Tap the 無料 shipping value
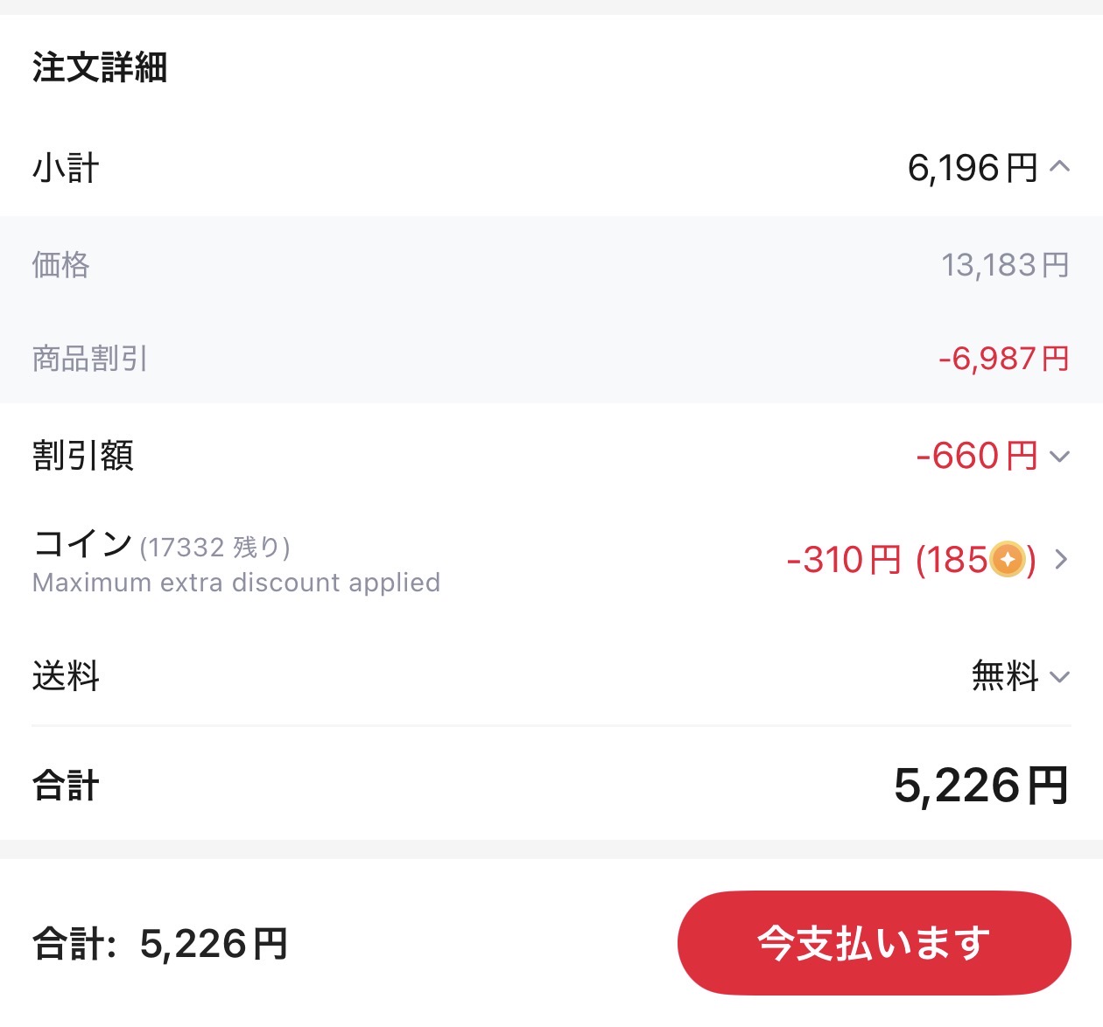Image resolution: width=1103 pixels, height=1027 pixels. 1005,676
